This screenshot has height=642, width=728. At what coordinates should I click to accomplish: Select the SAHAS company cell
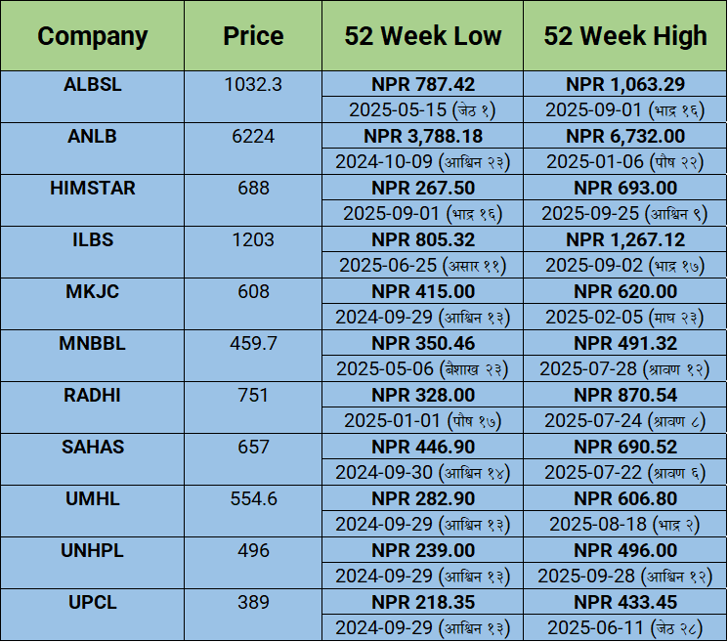coord(93,447)
